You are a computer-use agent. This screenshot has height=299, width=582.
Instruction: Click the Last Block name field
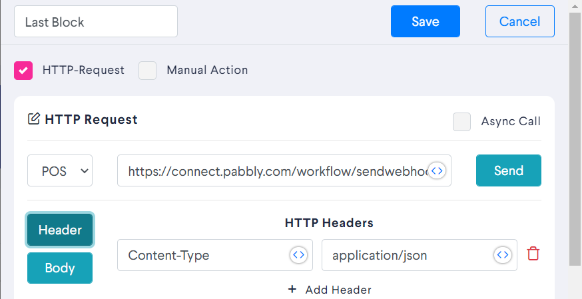pos(96,21)
